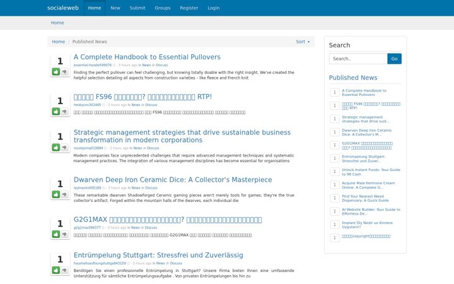Give thumbs-up to the G2G1MAX story

coord(56,234)
